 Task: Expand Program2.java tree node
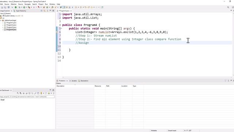[3, 25]
